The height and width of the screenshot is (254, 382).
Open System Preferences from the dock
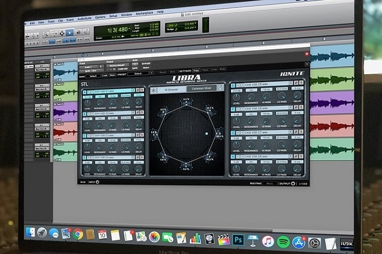coord(314,243)
